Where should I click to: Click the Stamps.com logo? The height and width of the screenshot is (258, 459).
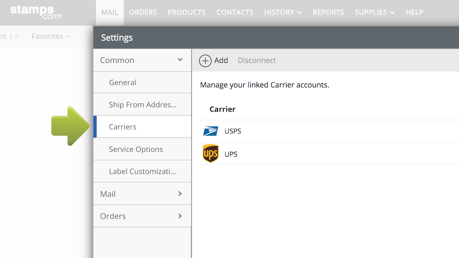35,12
